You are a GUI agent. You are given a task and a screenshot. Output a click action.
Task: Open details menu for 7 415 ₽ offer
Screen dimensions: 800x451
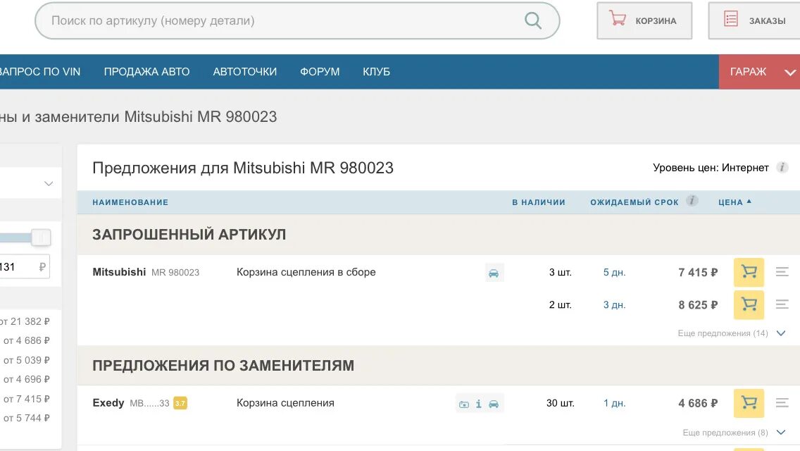pyautogui.click(x=782, y=272)
